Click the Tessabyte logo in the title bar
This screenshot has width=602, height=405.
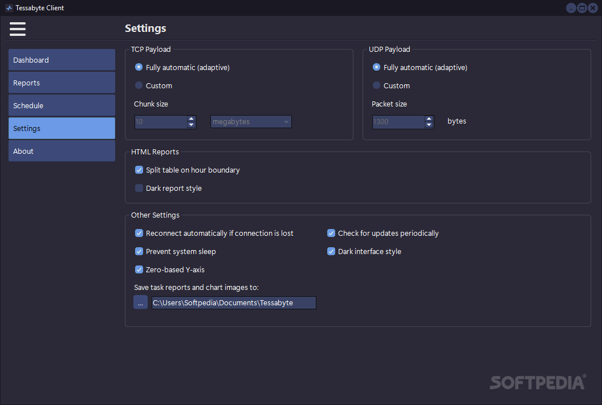pos(8,7)
